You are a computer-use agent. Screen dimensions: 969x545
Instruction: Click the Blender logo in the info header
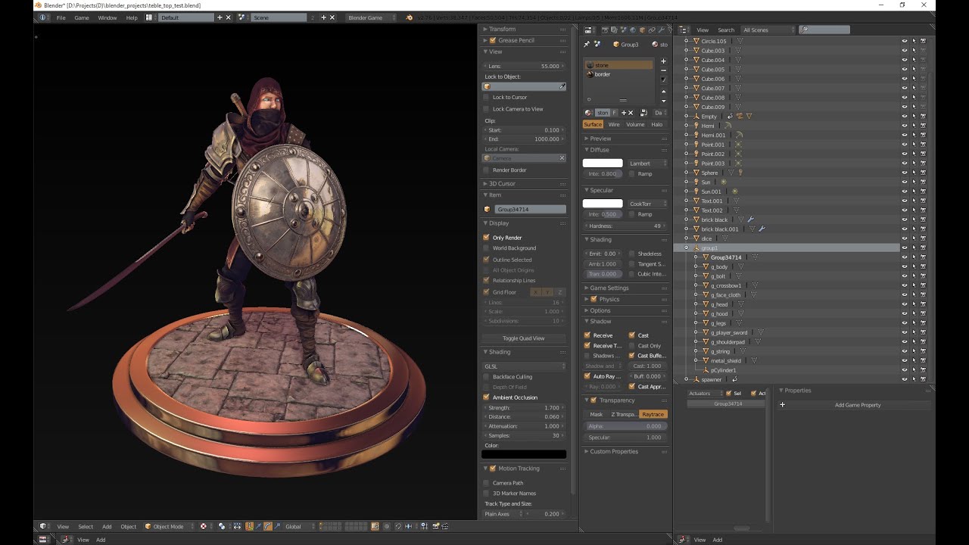pyautogui.click(x=410, y=17)
